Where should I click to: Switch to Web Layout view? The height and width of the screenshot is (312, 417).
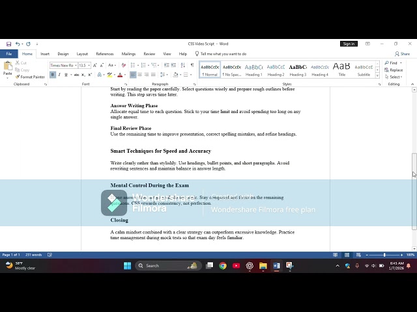[358, 255]
